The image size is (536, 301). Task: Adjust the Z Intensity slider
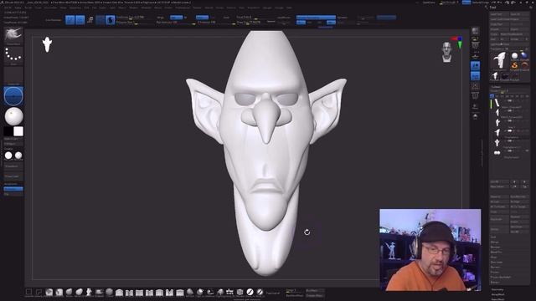coord(216,23)
